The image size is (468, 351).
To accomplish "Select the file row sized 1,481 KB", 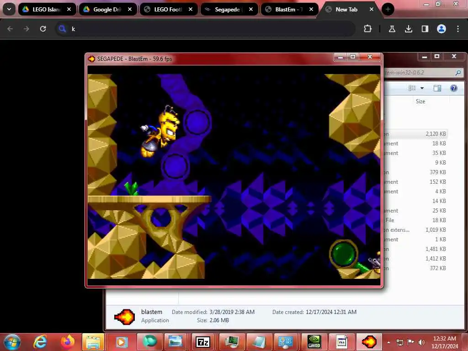I will coord(415,249).
